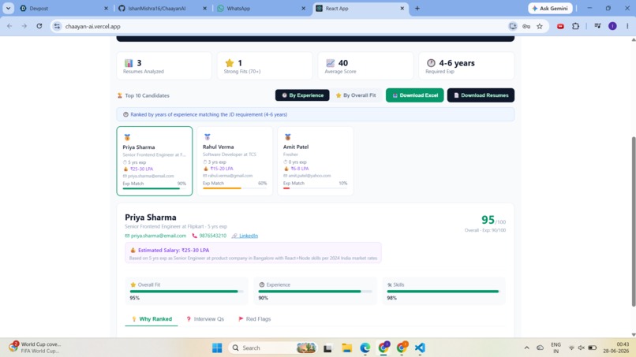Image resolution: width=636 pixels, height=357 pixels.
Task: Click the Overall Fit 95% progress bar
Action: coord(186,292)
